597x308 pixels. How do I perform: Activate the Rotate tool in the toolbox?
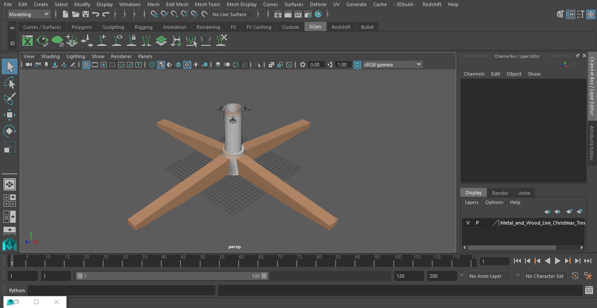coord(10,131)
